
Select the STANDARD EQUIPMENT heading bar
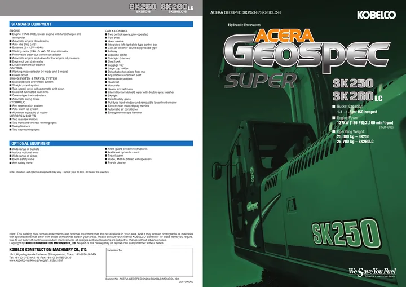[x=101, y=24]
